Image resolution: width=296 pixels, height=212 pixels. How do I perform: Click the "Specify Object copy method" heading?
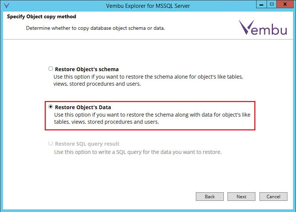tap(41, 17)
